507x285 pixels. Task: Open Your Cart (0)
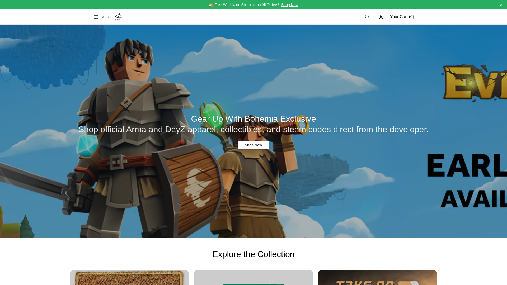click(x=402, y=17)
